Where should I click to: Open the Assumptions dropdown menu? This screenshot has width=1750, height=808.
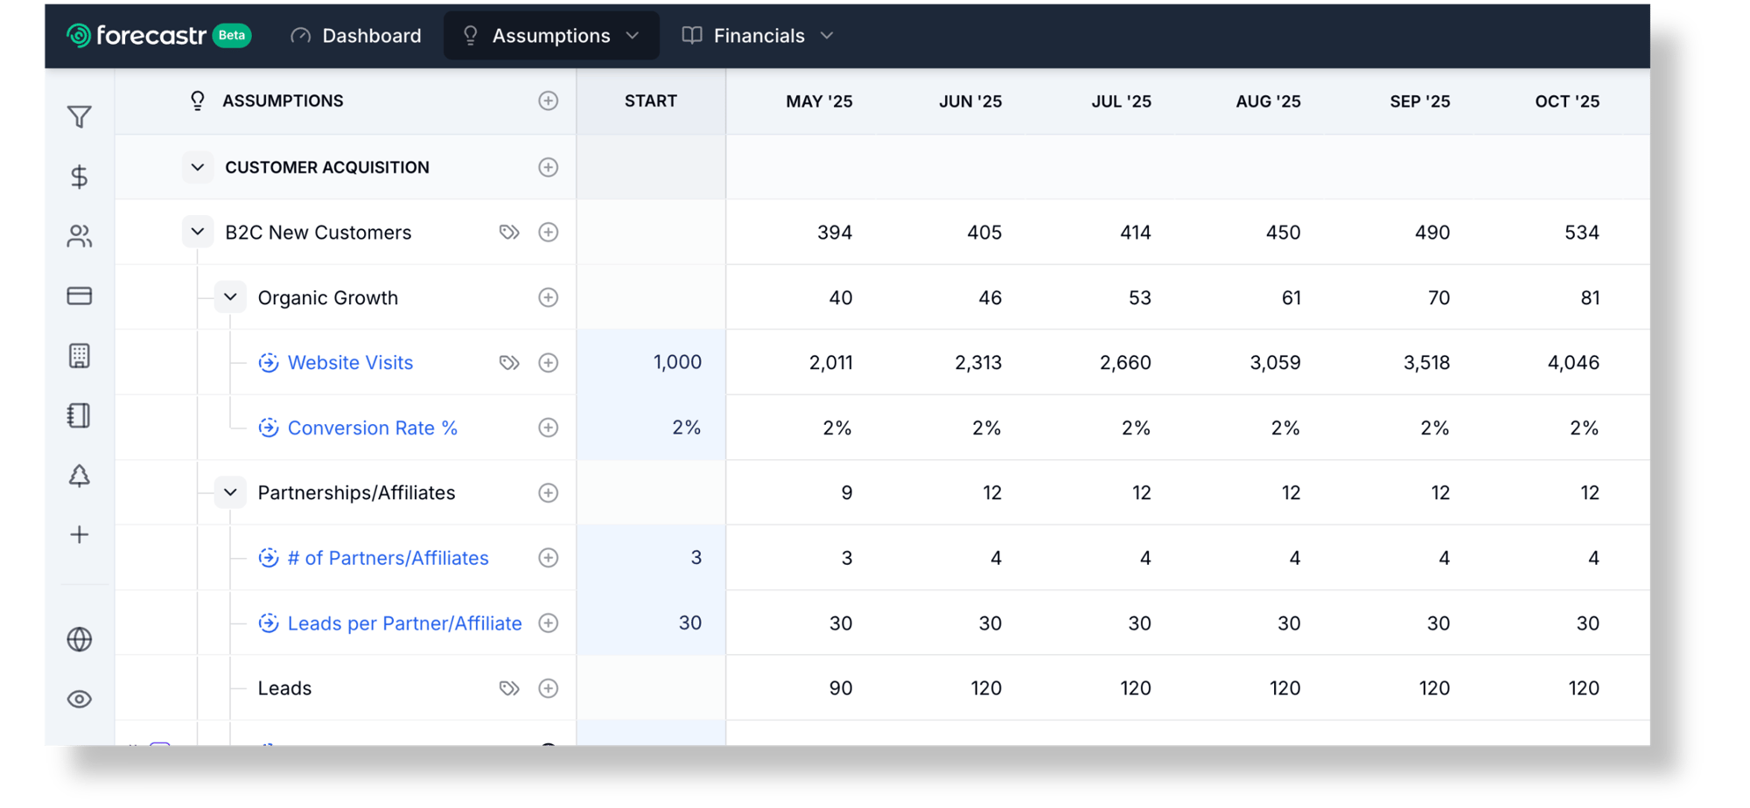(551, 35)
